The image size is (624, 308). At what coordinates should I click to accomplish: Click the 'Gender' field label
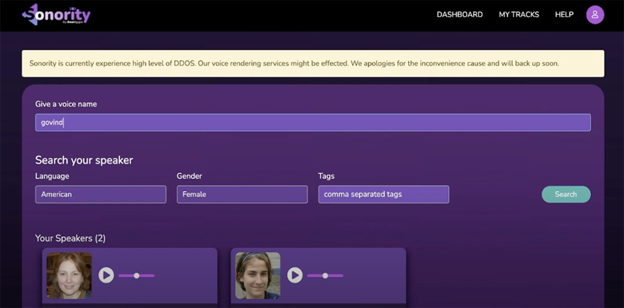(189, 176)
